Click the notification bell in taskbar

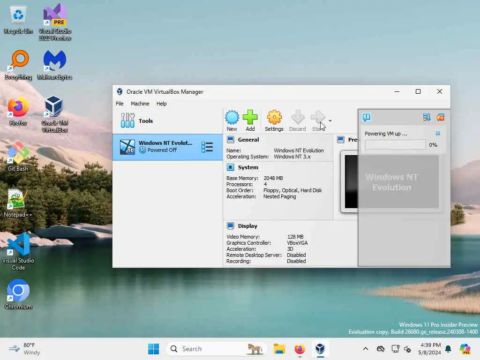tap(448, 349)
